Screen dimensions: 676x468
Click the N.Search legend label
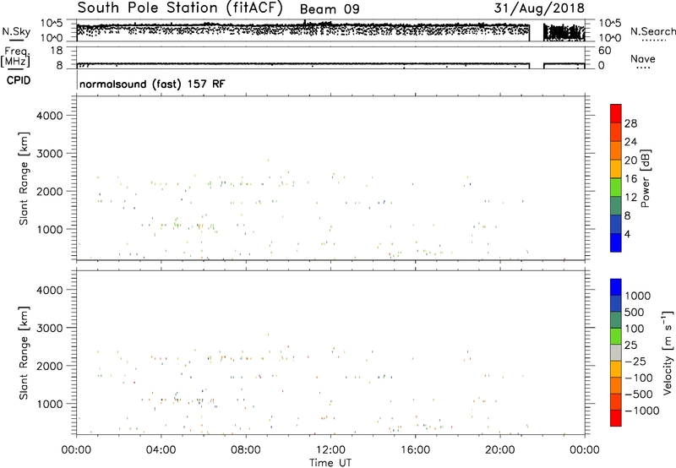pos(652,31)
